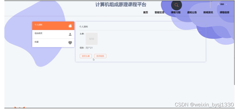238x110 pixels.
Task: Click the search magnifier icon
Action: (176, 5)
